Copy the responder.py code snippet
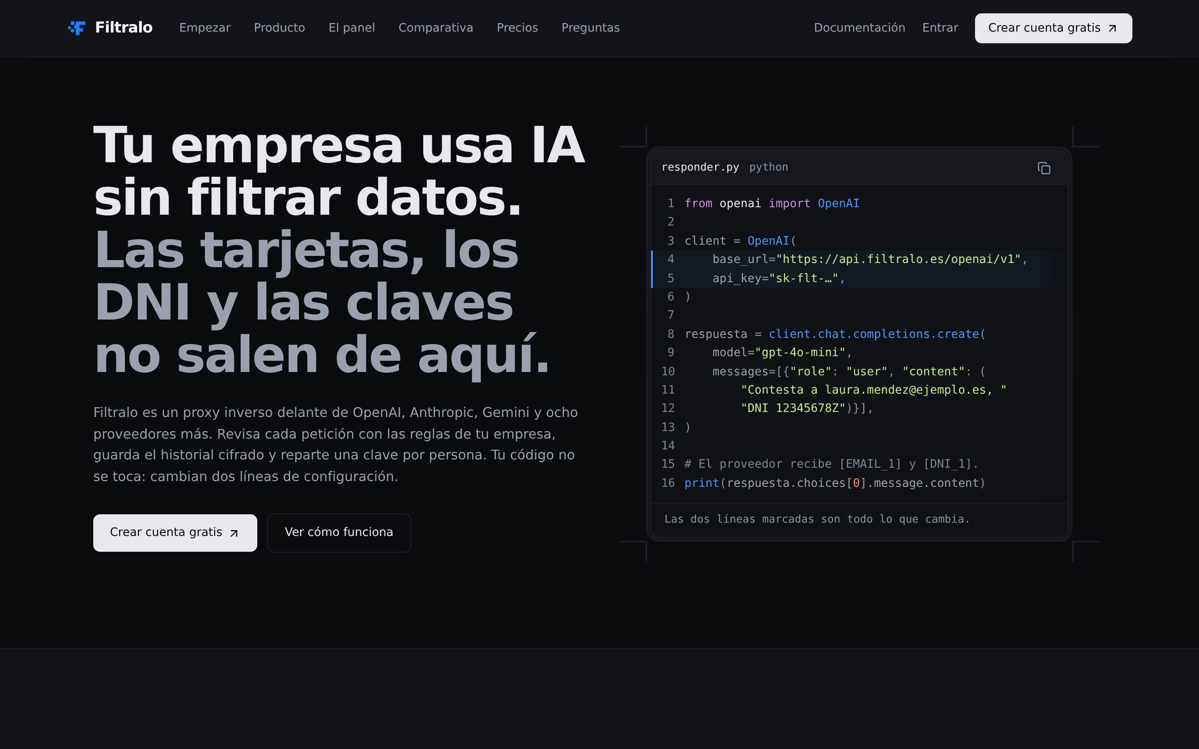The width and height of the screenshot is (1199, 749). [x=1044, y=168]
